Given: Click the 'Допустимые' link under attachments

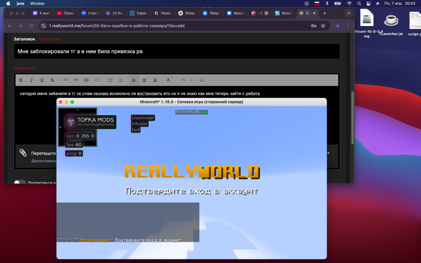Looking at the screenshot, I should (x=44, y=161).
